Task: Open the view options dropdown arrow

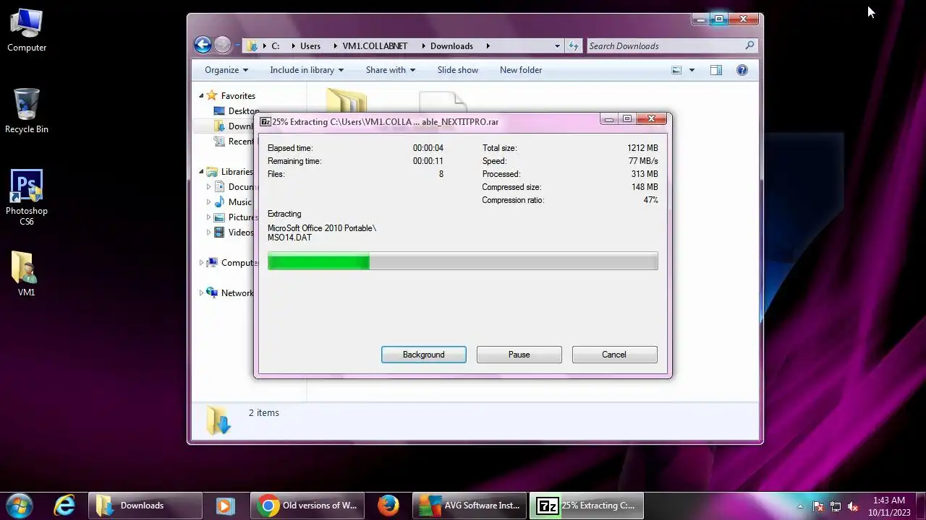Action: tap(692, 70)
